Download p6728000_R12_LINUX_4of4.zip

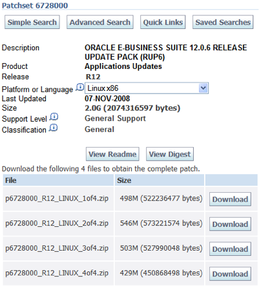click(230, 274)
